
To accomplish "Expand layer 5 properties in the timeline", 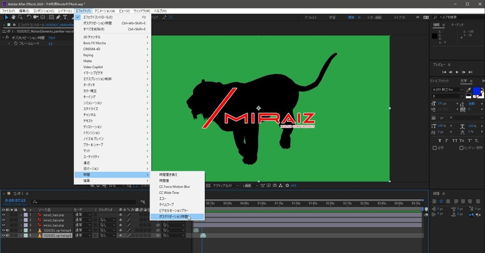I will coord(21,236).
